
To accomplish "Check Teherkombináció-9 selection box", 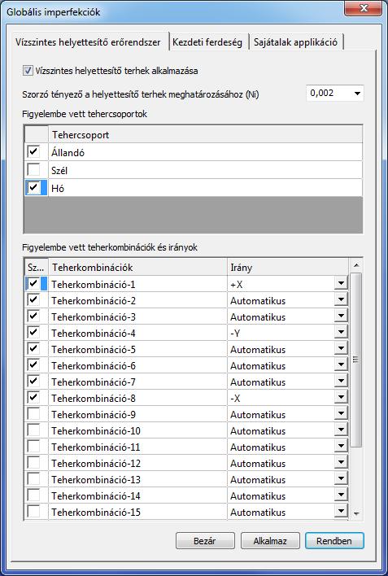I will click(33, 414).
